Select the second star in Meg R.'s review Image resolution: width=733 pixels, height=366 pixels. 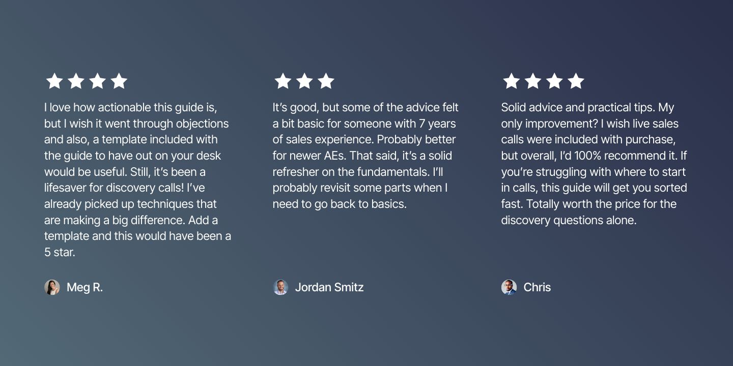pos(76,81)
